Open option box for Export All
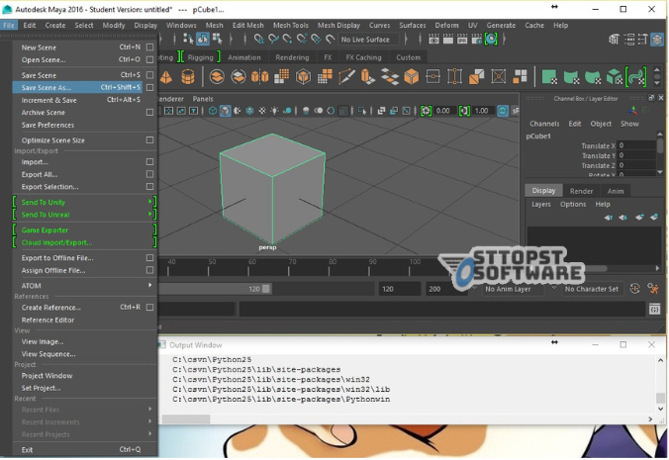 pyautogui.click(x=149, y=174)
